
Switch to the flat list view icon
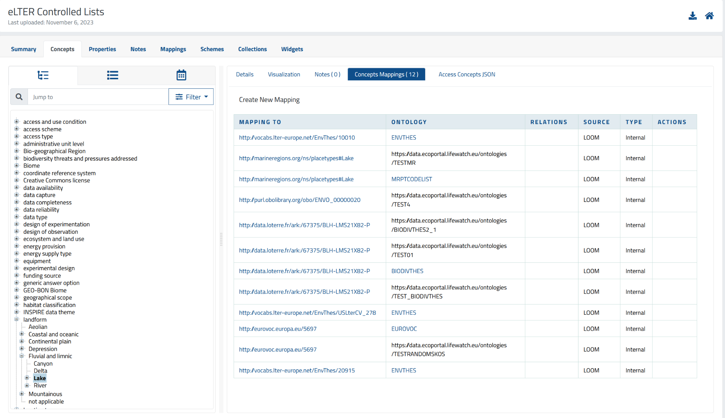tap(113, 75)
